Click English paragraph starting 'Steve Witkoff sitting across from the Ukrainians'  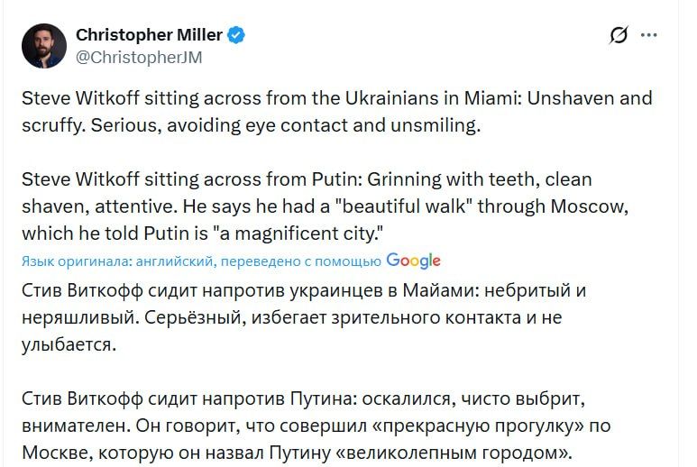(x=335, y=97)
